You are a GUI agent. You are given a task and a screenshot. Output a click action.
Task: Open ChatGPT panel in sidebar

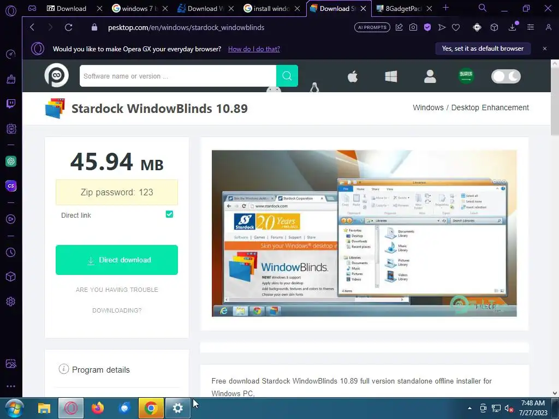coord(11,161)
